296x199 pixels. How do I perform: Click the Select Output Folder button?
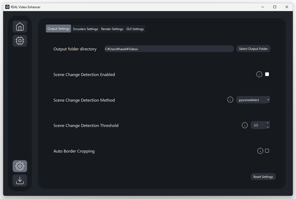point(254,49)
